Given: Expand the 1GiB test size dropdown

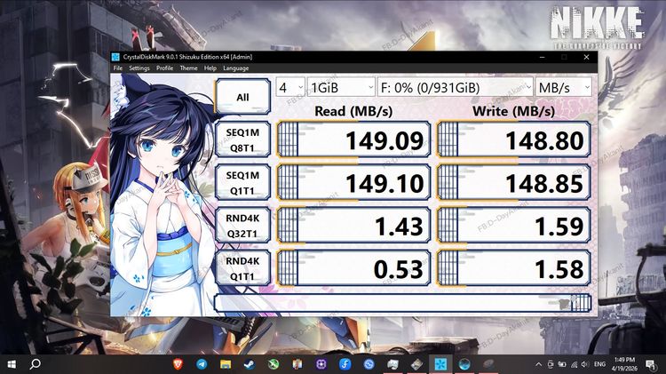Looking at the screenshot, I should 341,87.
